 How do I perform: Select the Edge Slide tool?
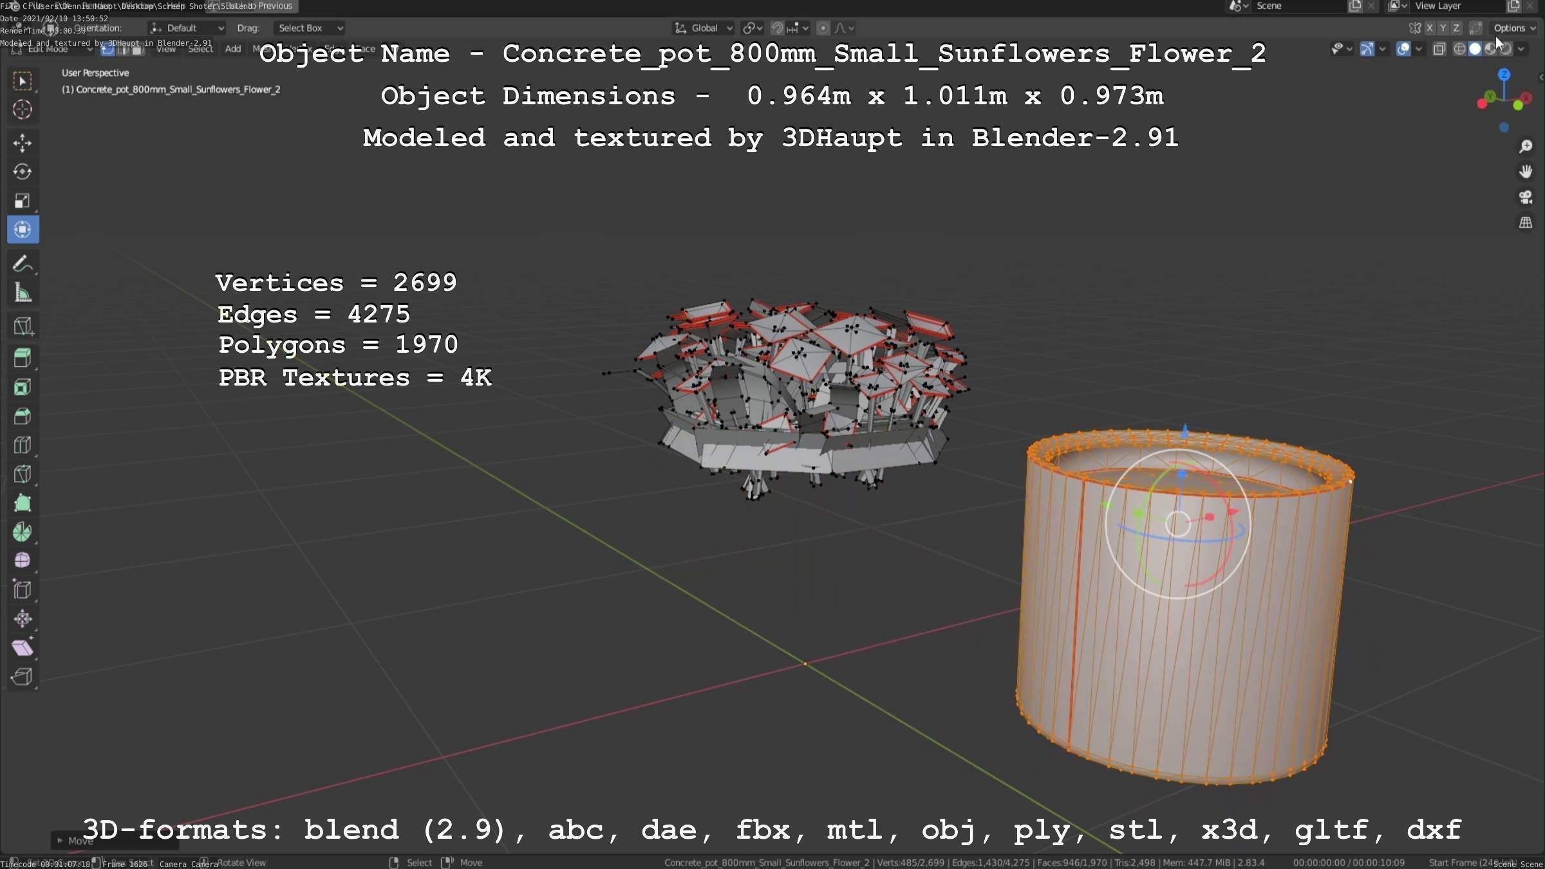pos(23,590)
